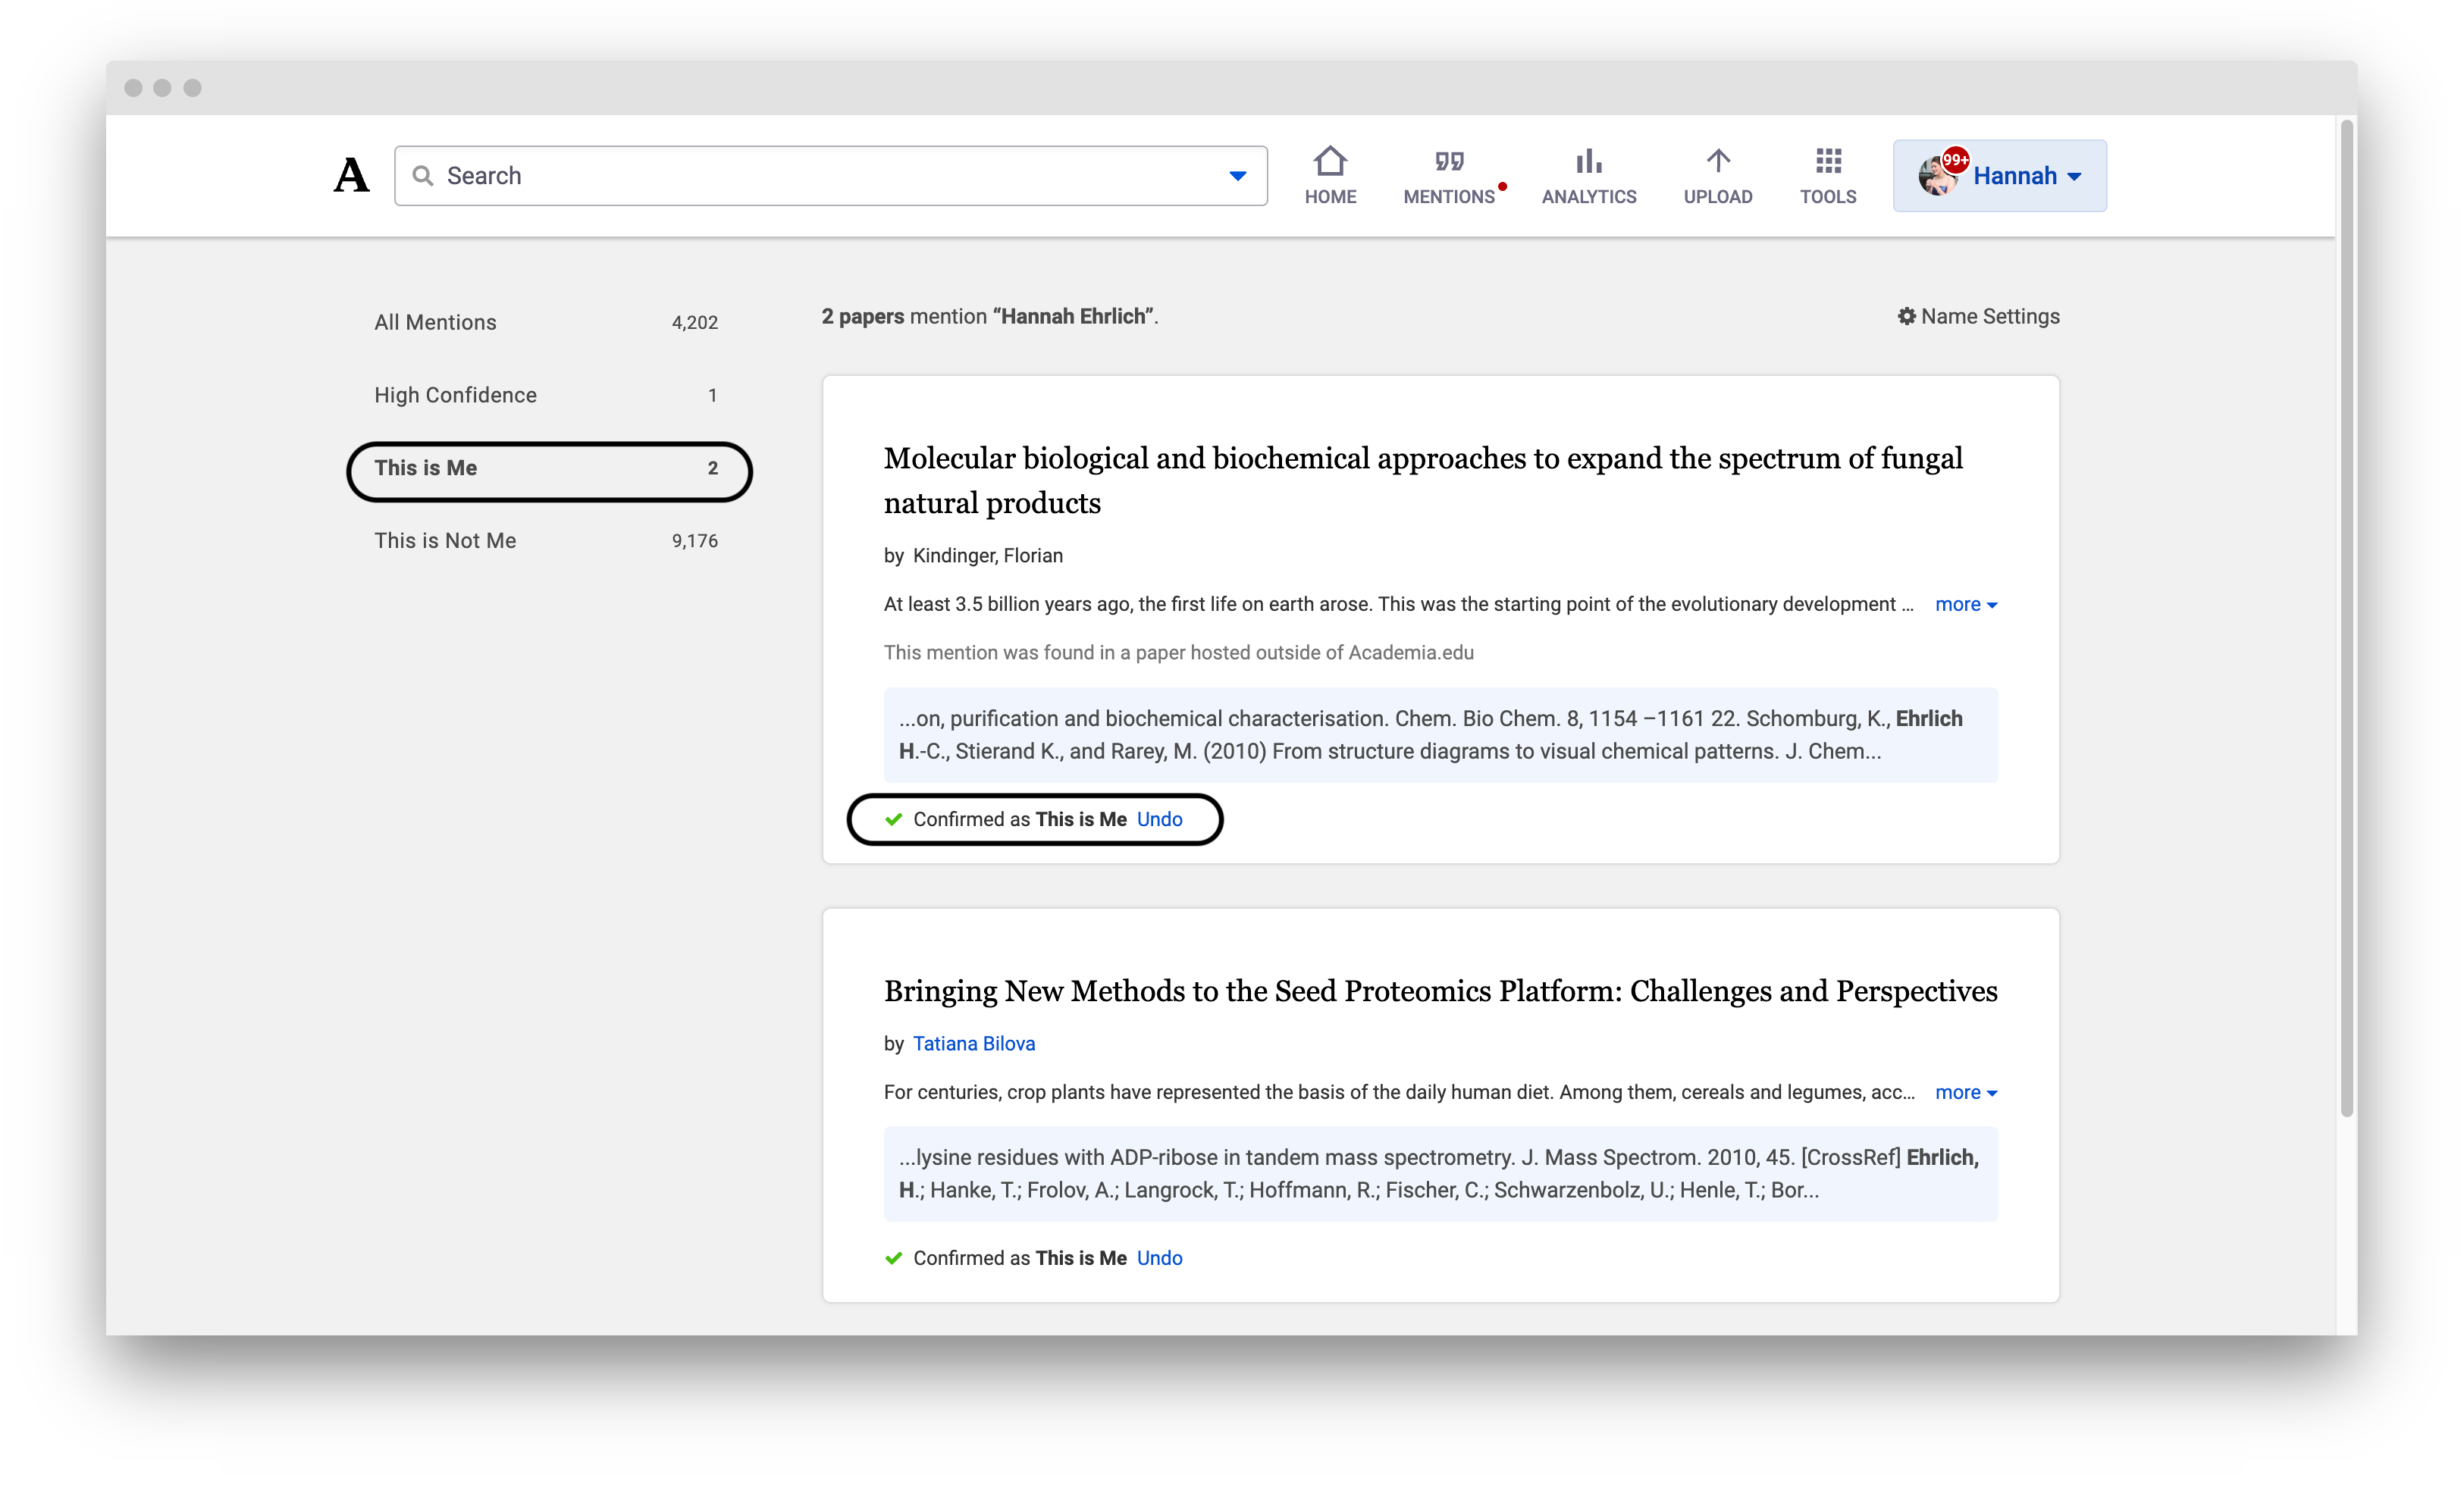
Task: Click the search magnifier icon
Action: point(424,175)
